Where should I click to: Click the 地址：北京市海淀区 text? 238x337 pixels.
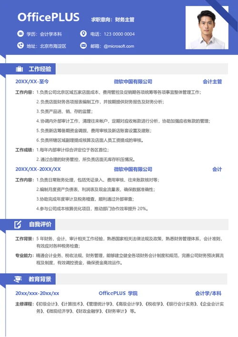tap(47, 46)
